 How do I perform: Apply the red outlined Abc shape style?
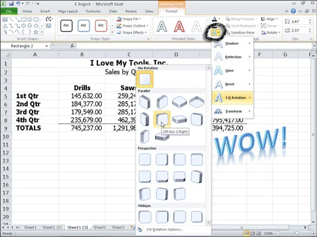point(101,25)
